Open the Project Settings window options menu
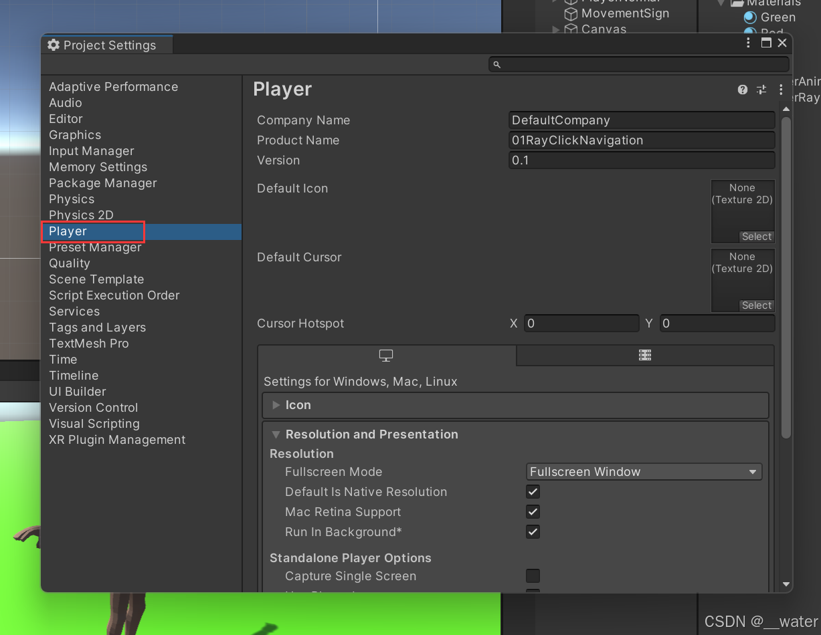 tap(749, 43)
